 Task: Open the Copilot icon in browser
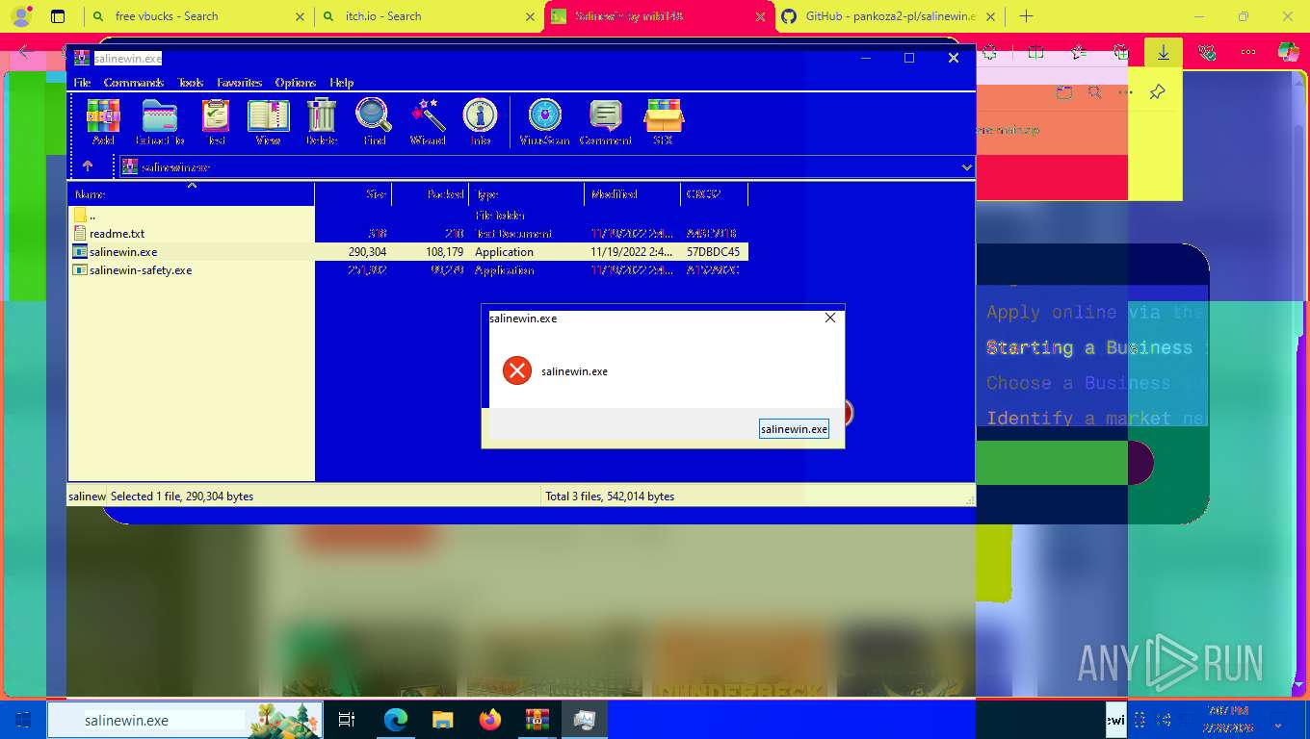(x=1288, y=53)
